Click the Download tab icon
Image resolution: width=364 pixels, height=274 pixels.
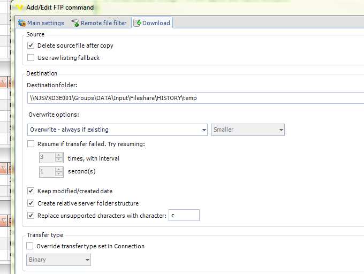[138, 23]
